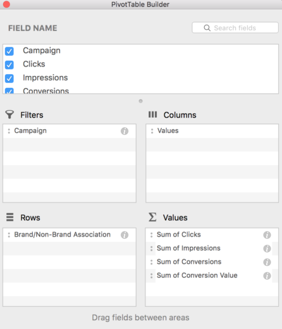282x329 pixels.
Task: Uncheck the Impressions field checkbox
Action: click(9, 78)
